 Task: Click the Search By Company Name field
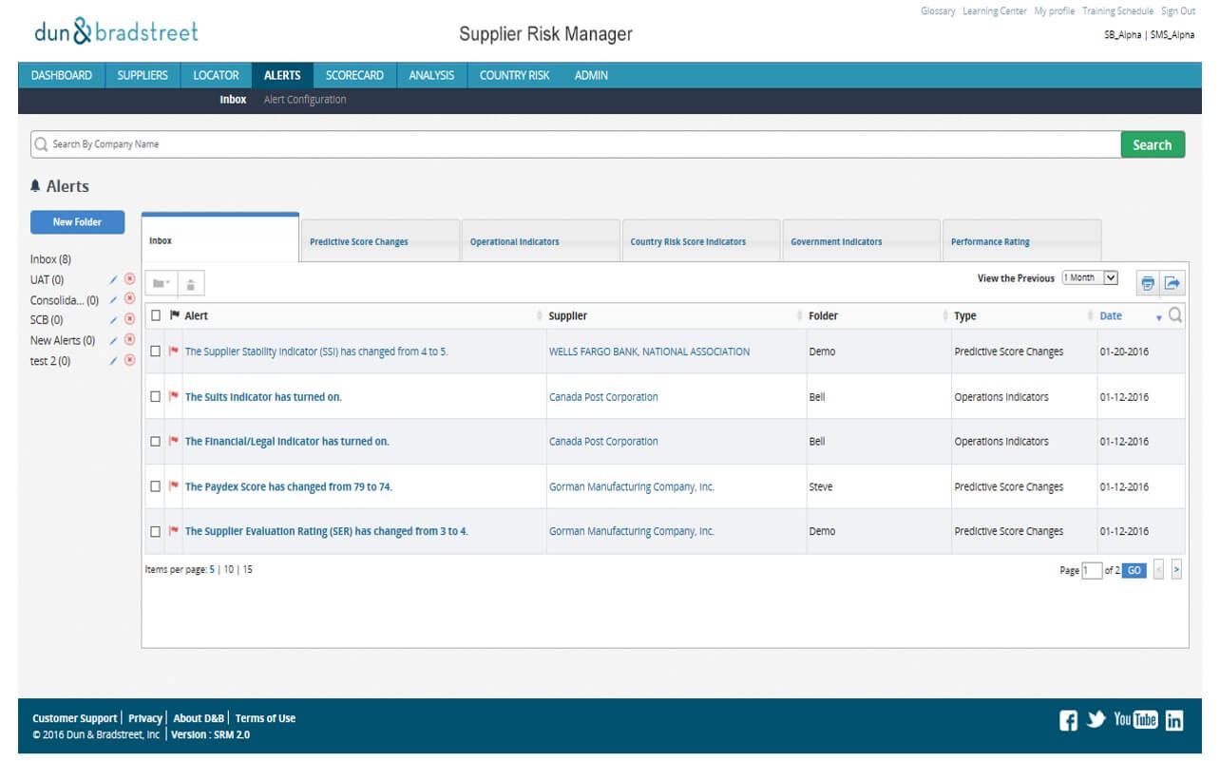[x=576, y=144]
